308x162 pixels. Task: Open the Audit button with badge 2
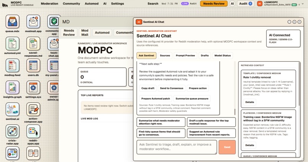[x=246, y=3]
